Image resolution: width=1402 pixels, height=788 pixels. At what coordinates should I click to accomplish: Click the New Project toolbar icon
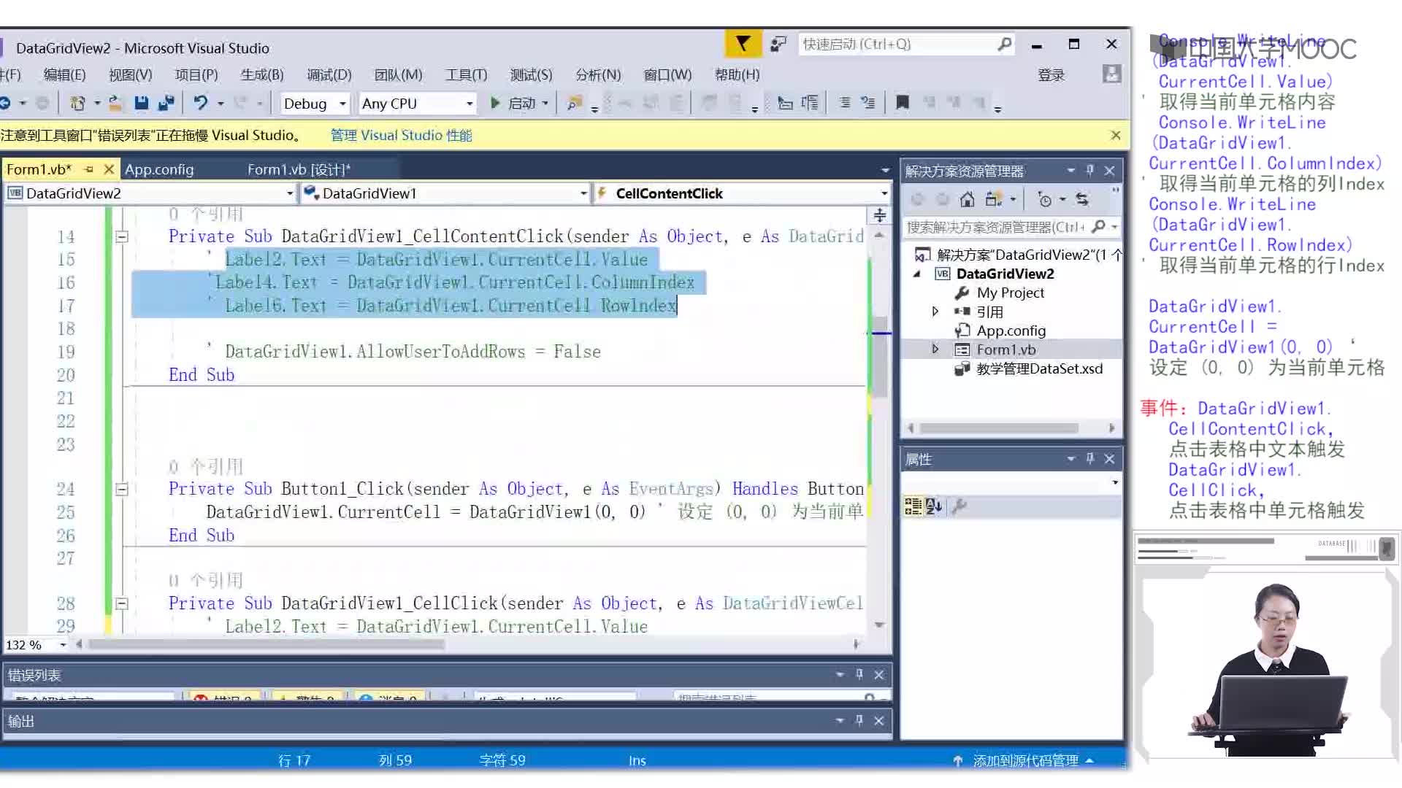point(77,103)
